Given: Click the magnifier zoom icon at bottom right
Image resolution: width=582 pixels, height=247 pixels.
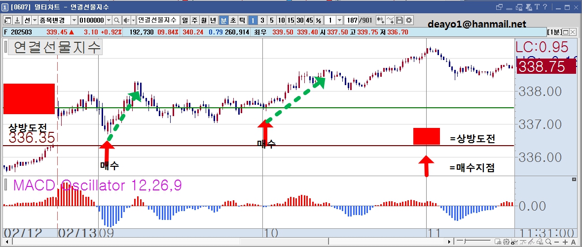Looking at the screenshot, I should (x=548, y=242).
